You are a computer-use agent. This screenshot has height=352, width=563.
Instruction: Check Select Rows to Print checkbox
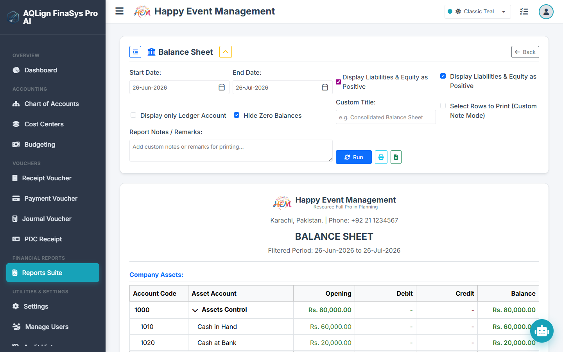click(x=443, y=106)
